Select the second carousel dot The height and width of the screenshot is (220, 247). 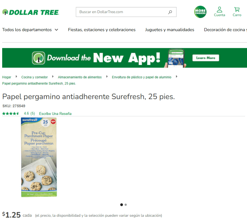[x=126, y=205]
